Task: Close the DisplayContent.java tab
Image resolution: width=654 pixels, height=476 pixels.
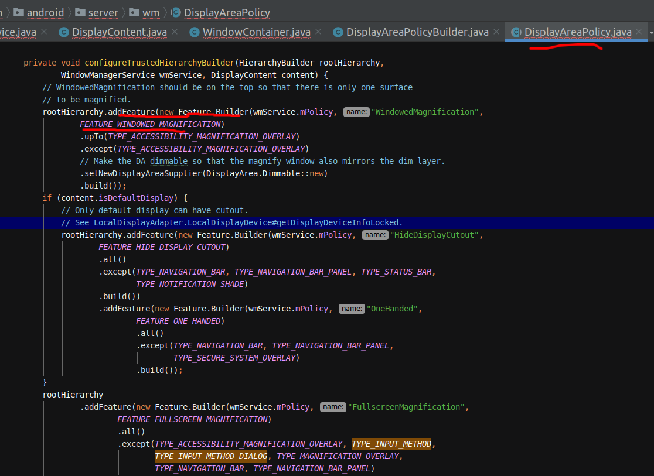Action: tap(175, 32)
